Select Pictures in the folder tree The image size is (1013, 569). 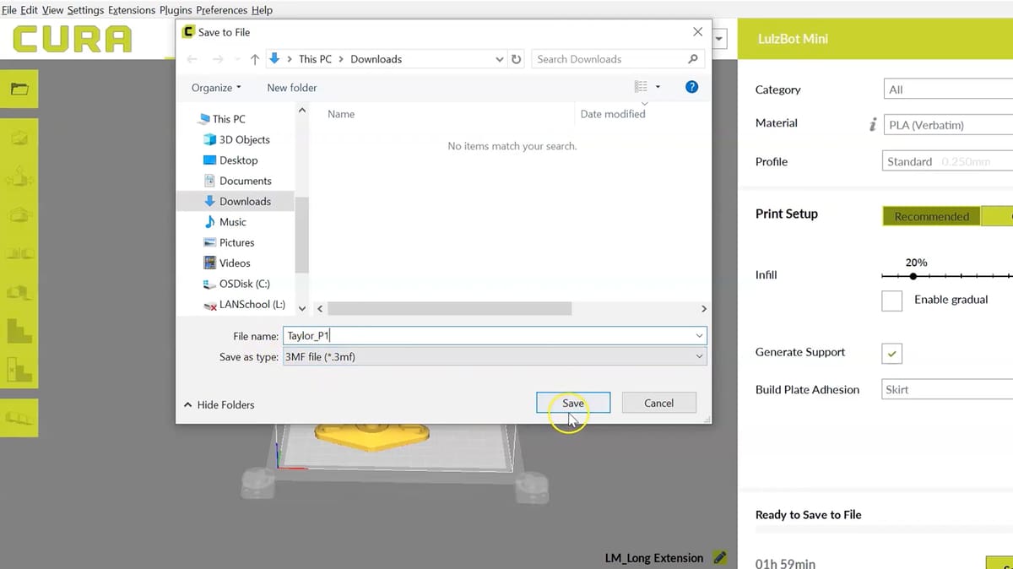[x=229, y=242]
